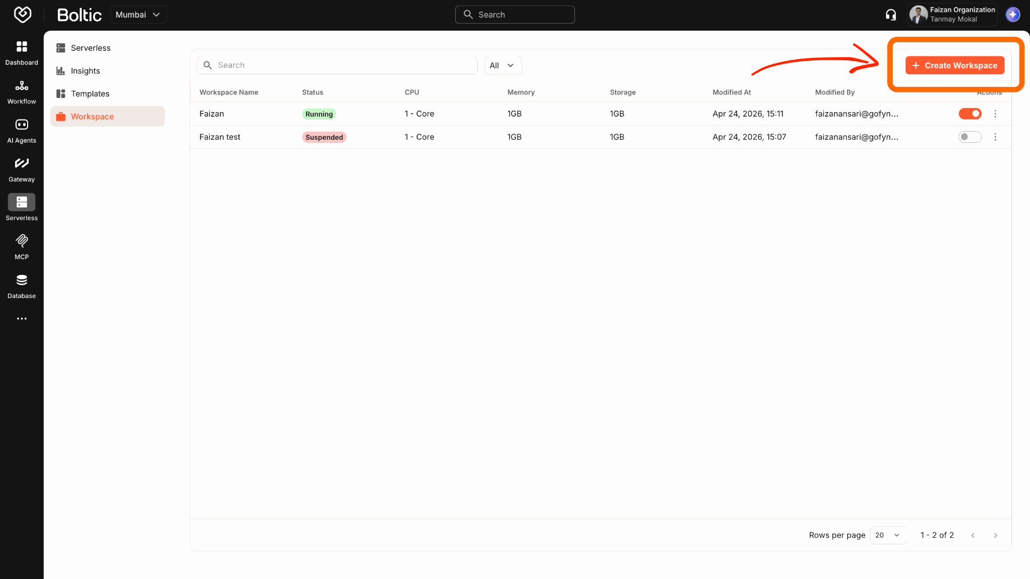Open the Faizan Organization account menu
This screenshot has height=579, width=1030.
[x=952, y=15]
